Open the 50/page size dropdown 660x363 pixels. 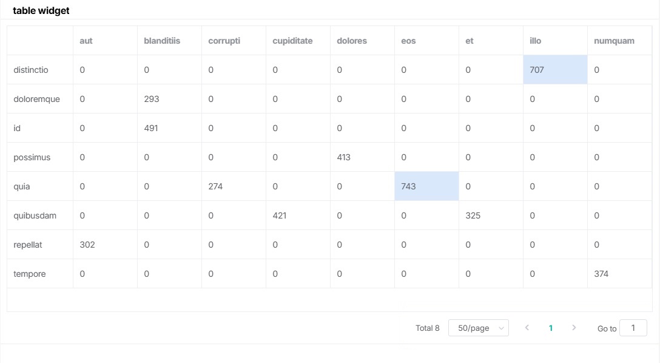coord(478,328)
